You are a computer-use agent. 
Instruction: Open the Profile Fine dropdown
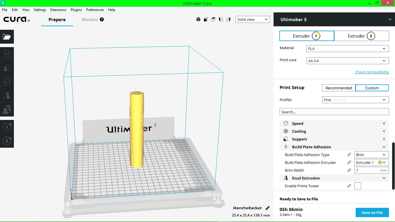point(355,100)
